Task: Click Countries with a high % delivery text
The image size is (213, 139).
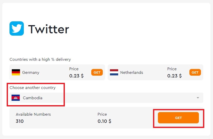Action: (40, 59)
